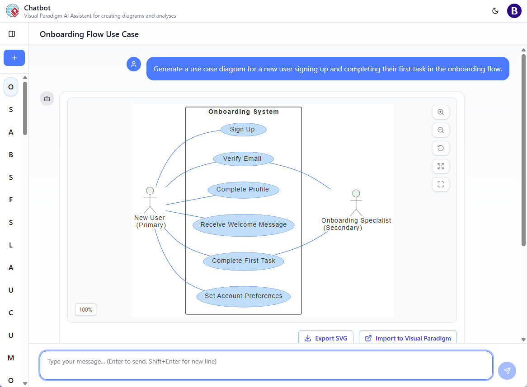Click the chatbot robot avatar beside the diagram
The image size is (527, 387).
coord(47,98)
